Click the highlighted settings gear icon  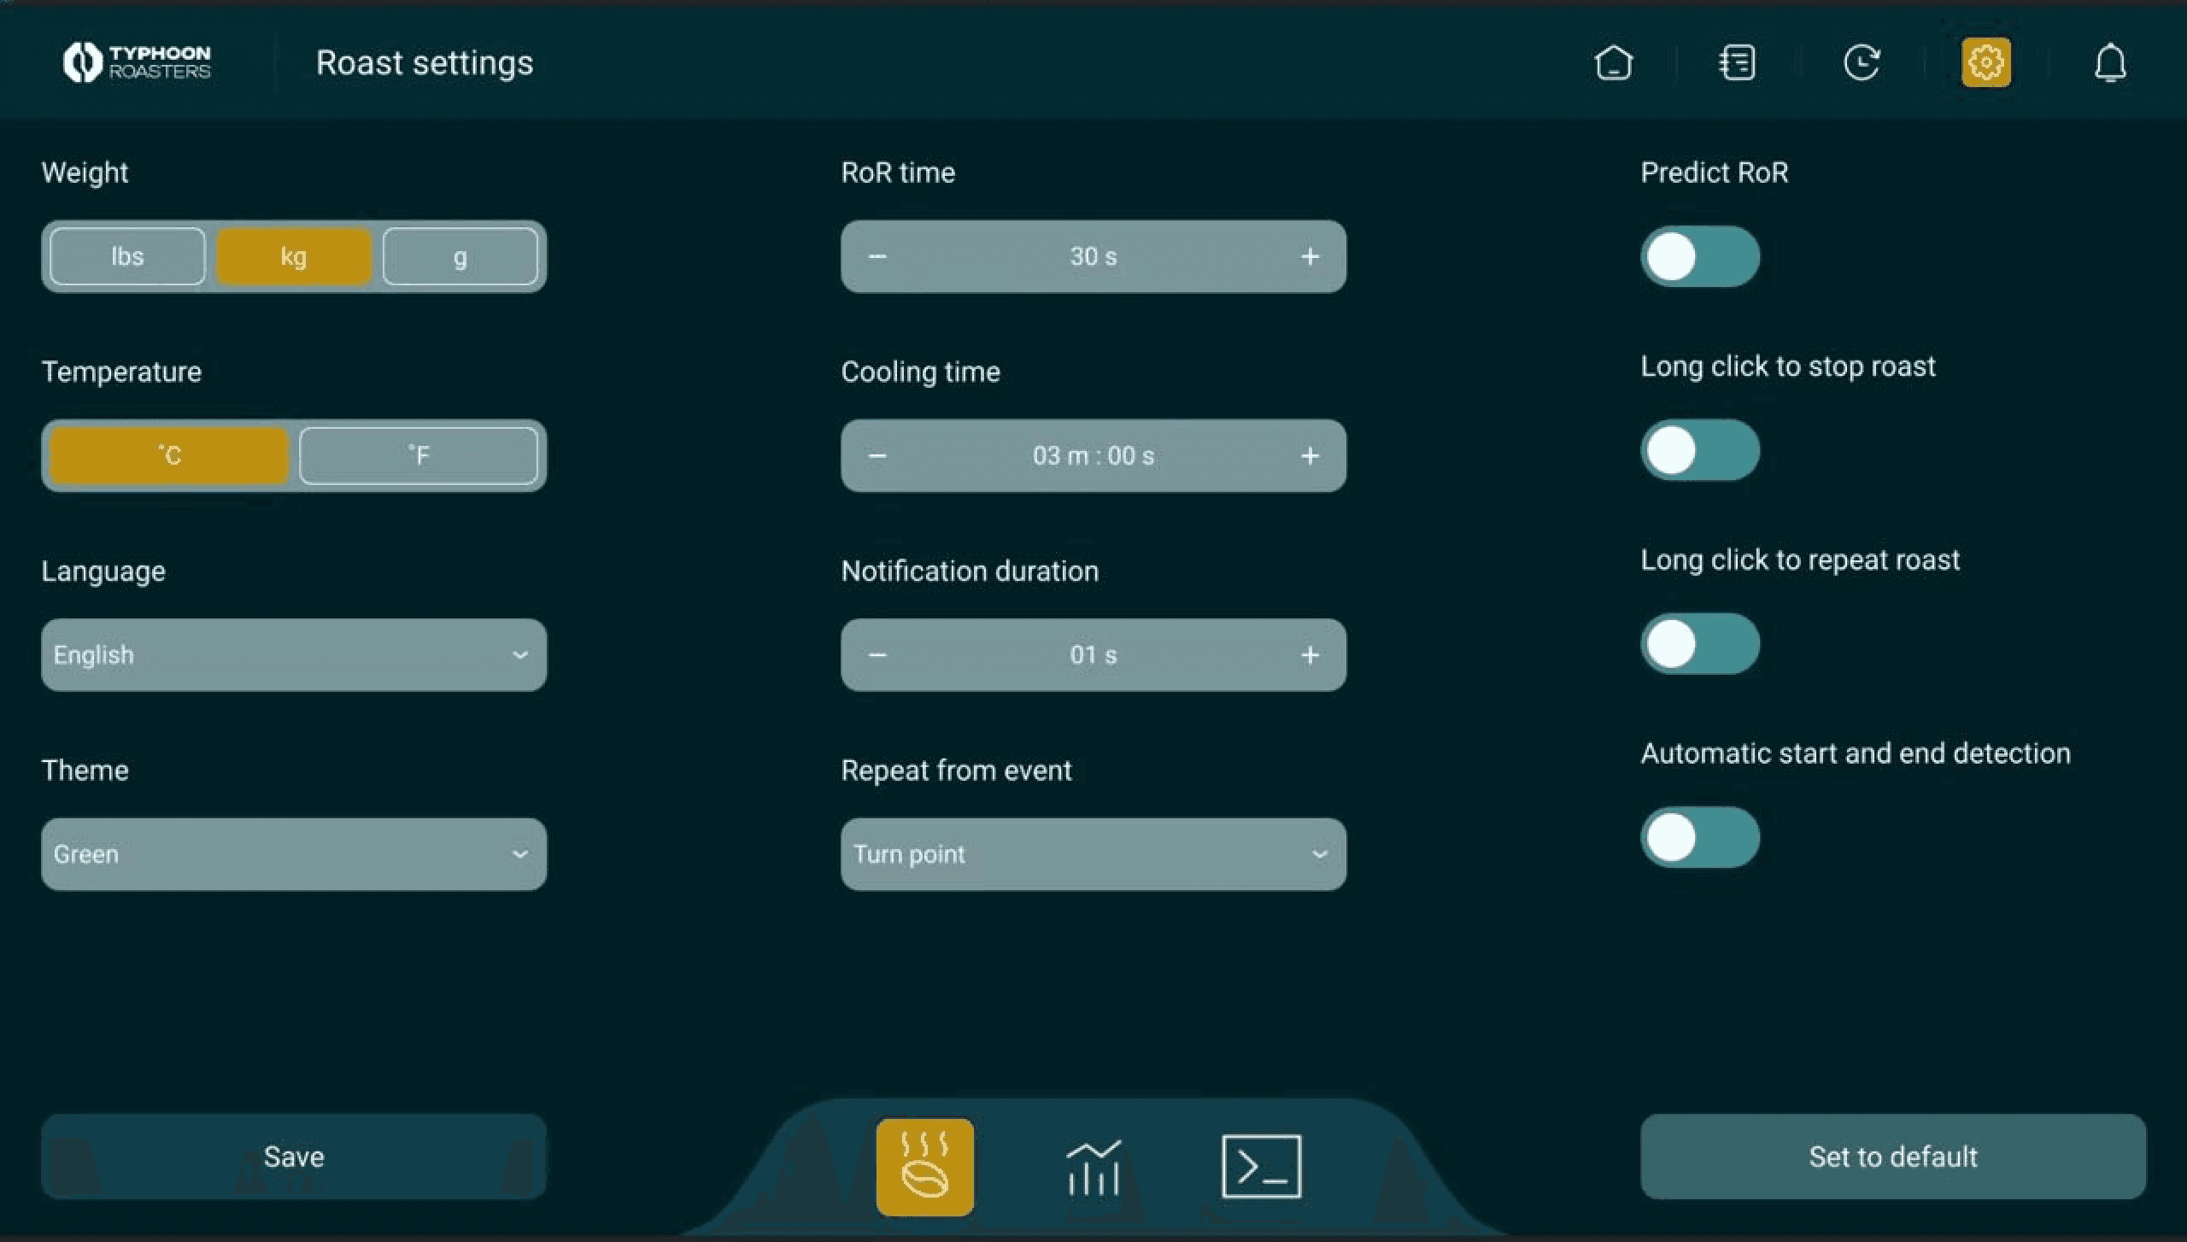pyautogui.click(x=1985, y=63)
